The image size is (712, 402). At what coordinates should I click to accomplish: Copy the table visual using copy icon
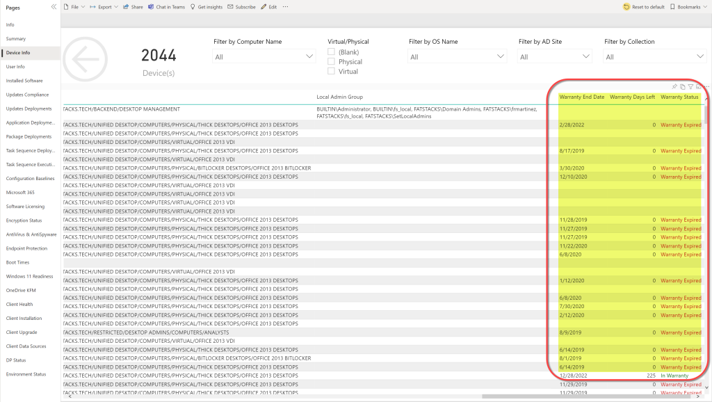click(x=682, y=86)
